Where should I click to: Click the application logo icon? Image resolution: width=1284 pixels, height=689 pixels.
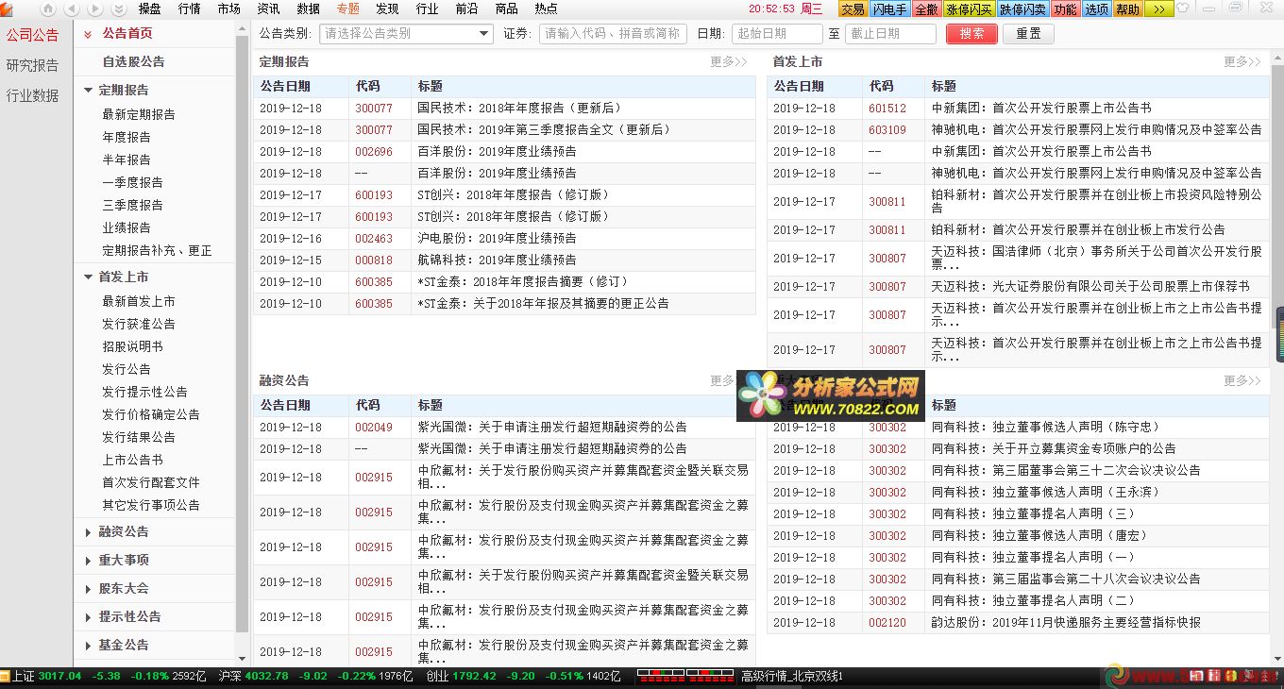pos(7,8)
